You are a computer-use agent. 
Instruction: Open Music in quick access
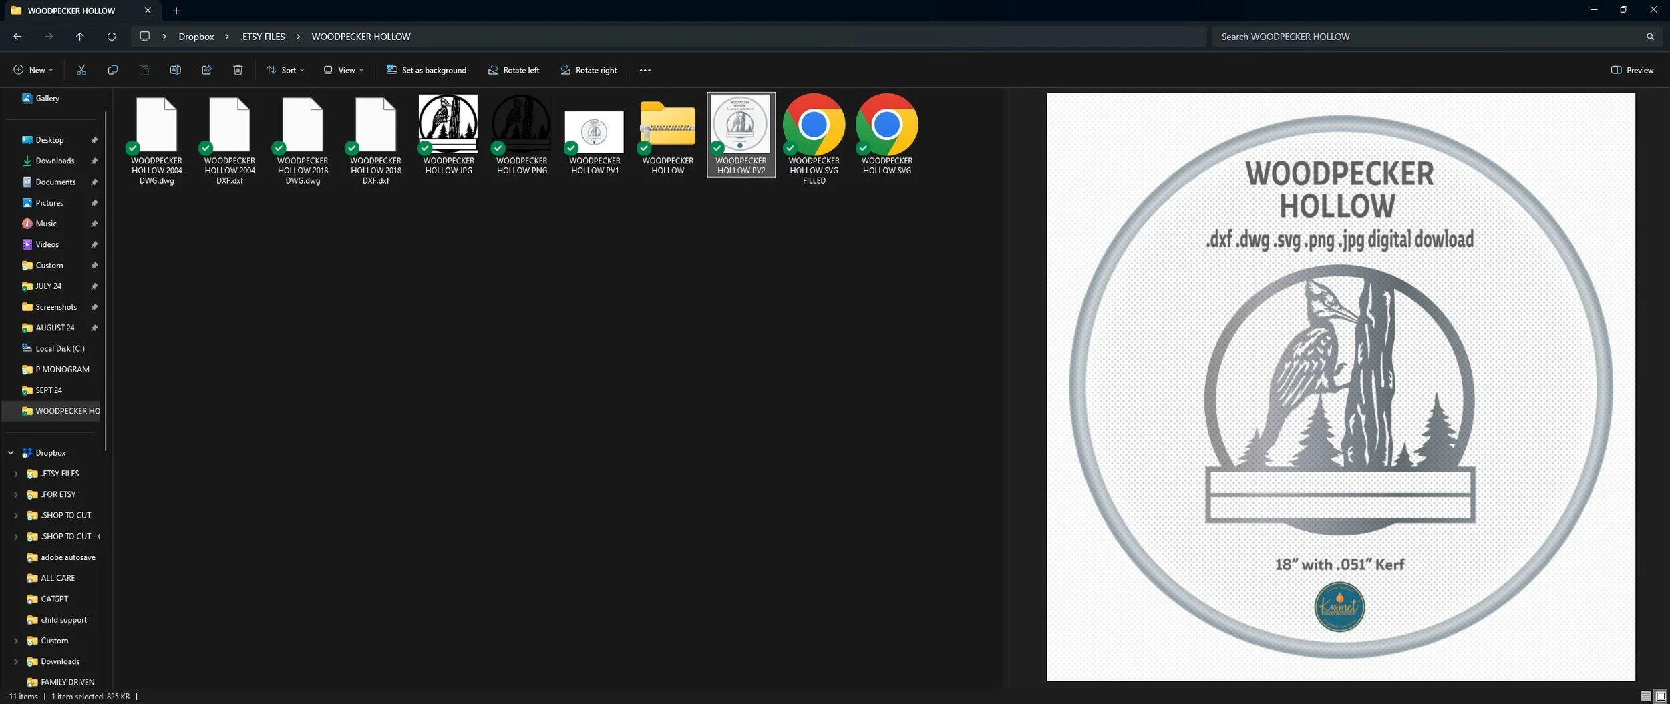pyautogui.click(x=45, y=224)
